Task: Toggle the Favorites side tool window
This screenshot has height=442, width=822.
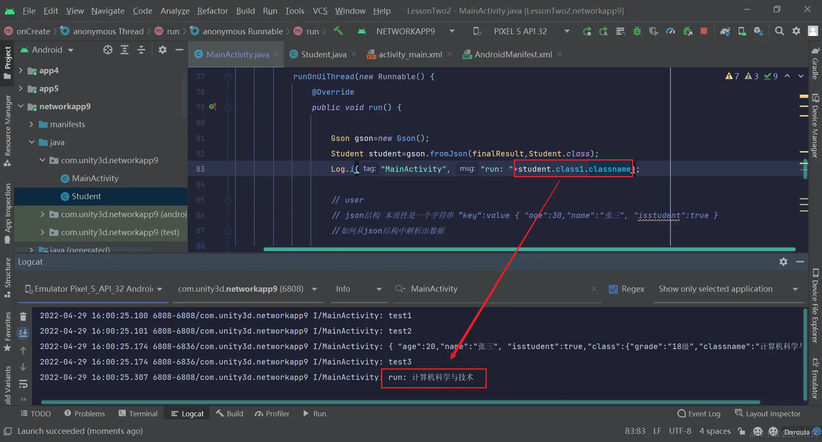Action: coord(7,331)
